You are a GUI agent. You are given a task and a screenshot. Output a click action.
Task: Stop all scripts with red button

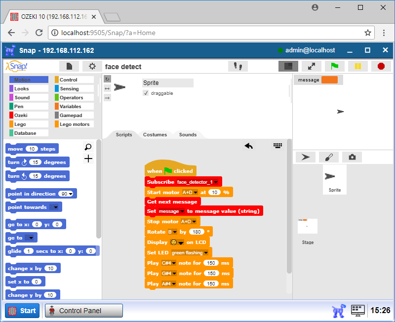(x=381, y=66)
